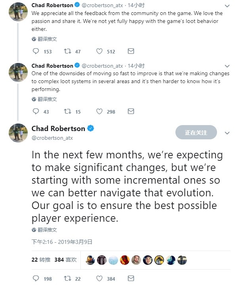View the 384 喜欢 likes list
Screen dimensions: 238x287
coord(65,260)
